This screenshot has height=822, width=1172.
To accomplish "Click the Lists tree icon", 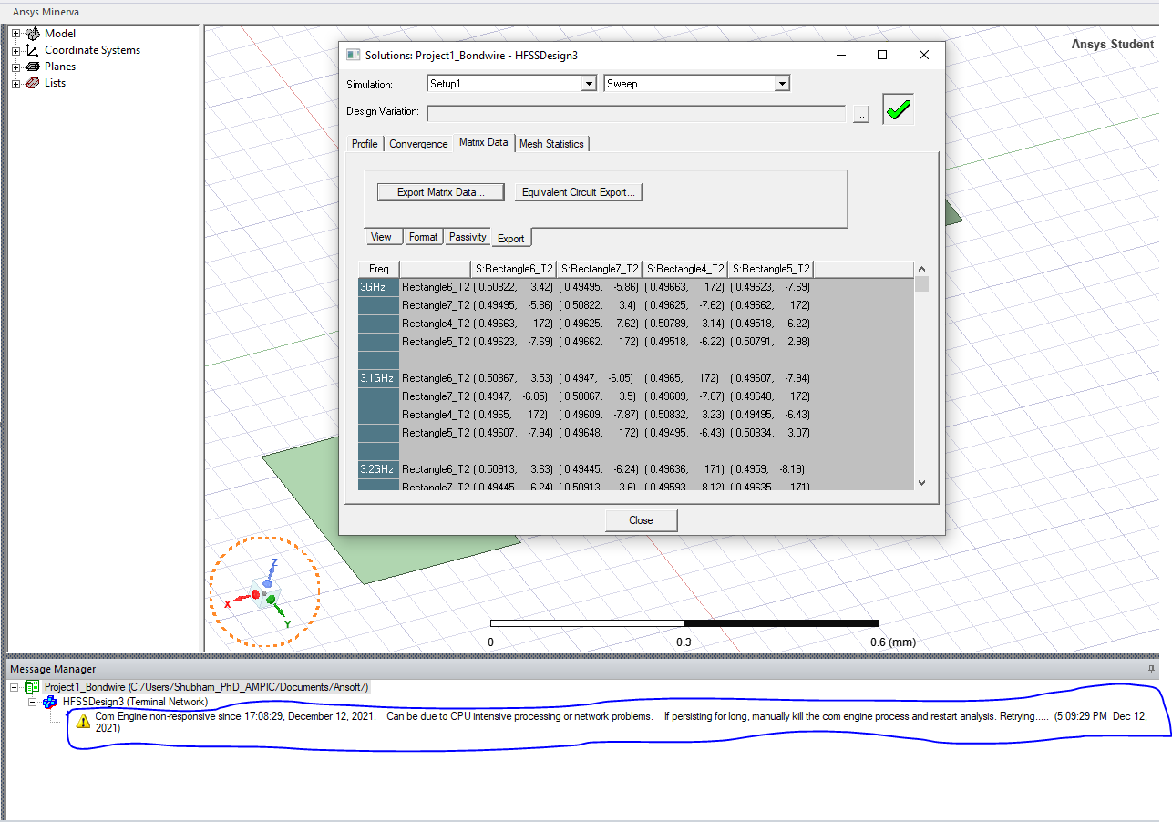I will tap(33, 83).
